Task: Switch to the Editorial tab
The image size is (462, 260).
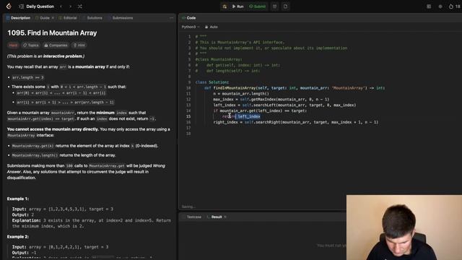Action: [68, 18]
